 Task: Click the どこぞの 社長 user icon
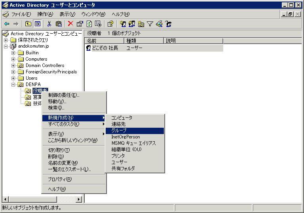(x=89, y=48)
